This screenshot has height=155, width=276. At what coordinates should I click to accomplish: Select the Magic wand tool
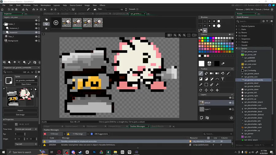pos(217,85)
